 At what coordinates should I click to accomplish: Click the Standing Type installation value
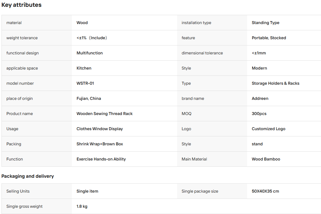(x=266, y=23)
